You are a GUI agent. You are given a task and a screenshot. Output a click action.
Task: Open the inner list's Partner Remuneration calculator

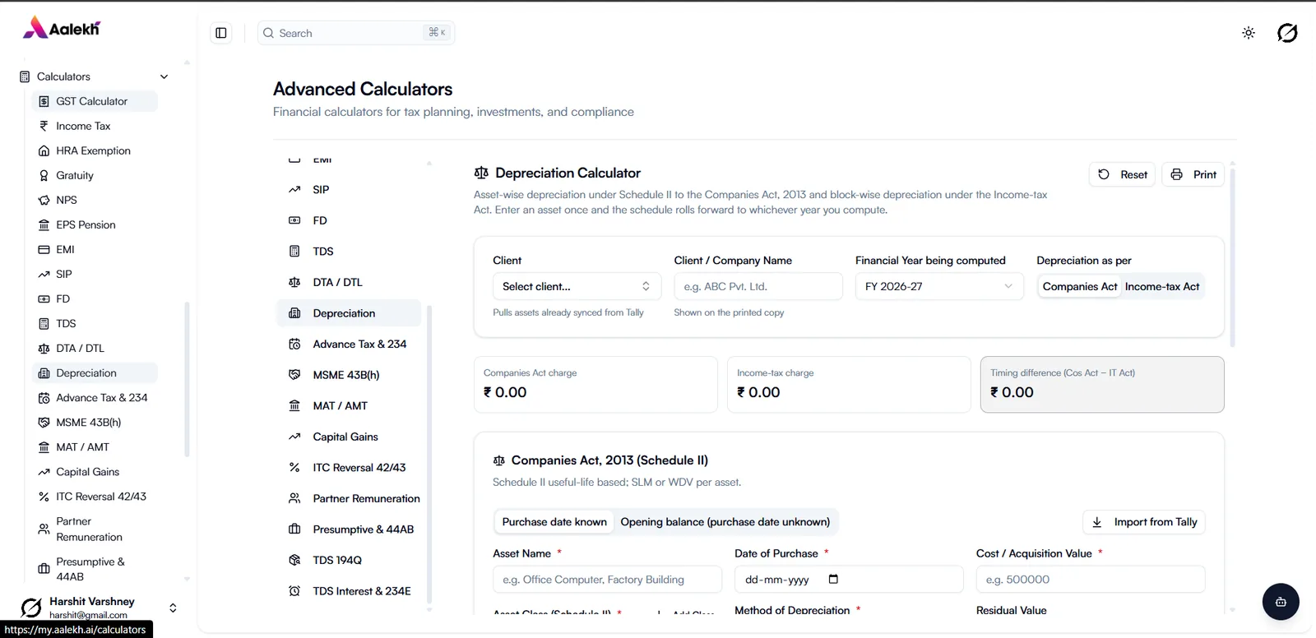(x=350, y=498)
